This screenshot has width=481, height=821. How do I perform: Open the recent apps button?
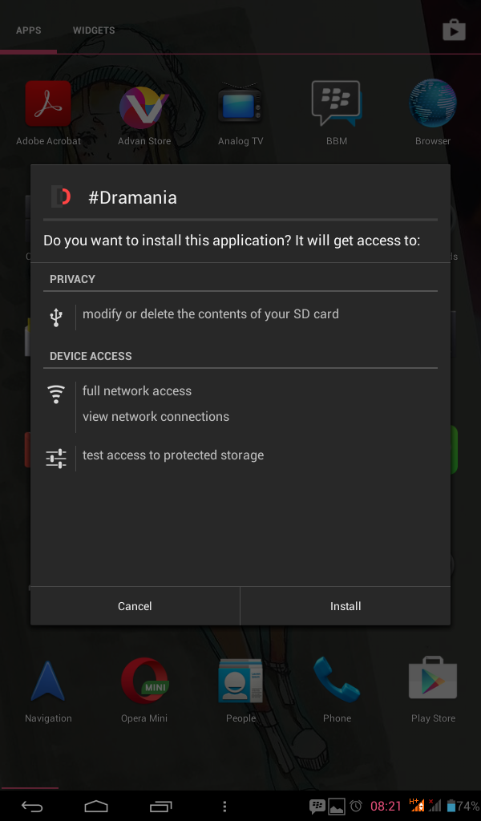[160, 805]
